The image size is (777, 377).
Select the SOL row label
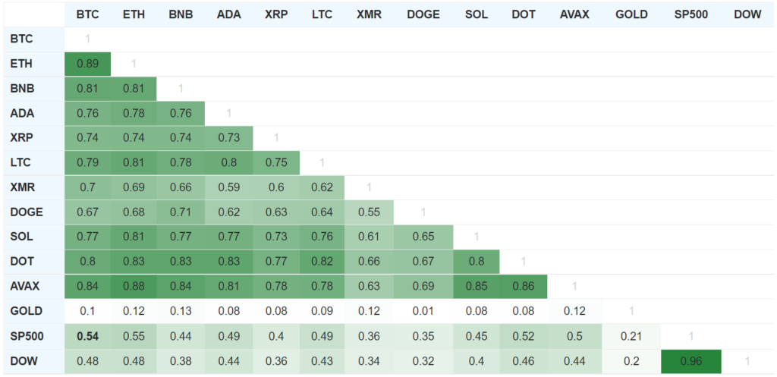(22, 237)
